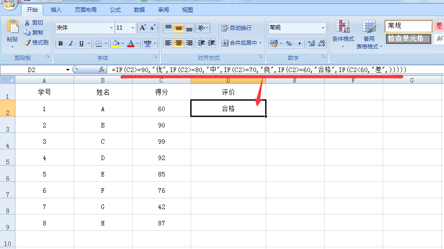Click the increase decimal places icon

[311, 44]
